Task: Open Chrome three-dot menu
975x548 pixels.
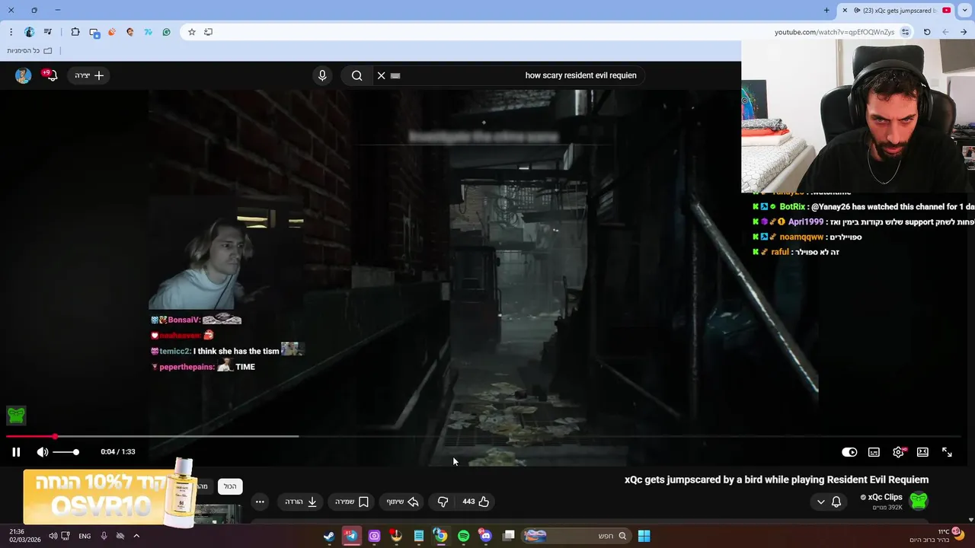Action: [11, 32]
